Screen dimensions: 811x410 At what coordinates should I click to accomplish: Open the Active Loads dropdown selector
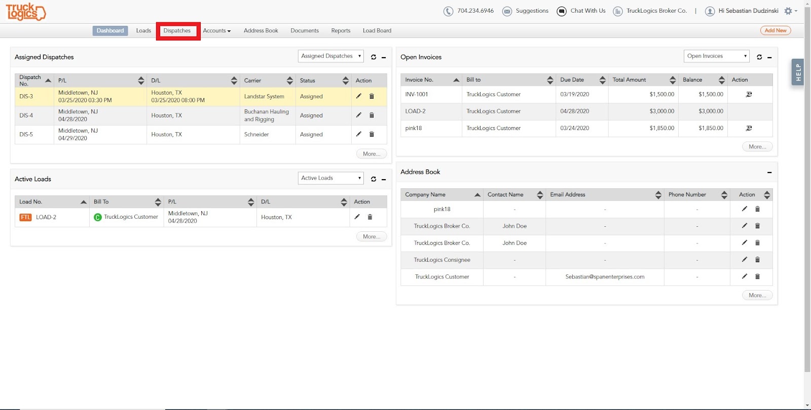[x=331, y=178]
